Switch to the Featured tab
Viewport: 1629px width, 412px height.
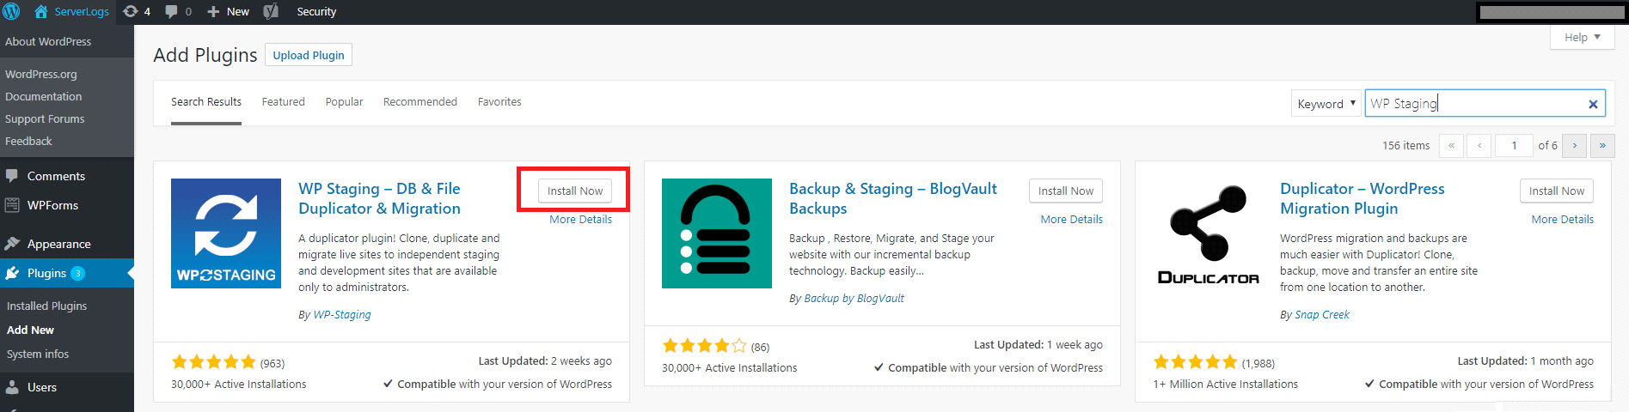pos(283,102)
